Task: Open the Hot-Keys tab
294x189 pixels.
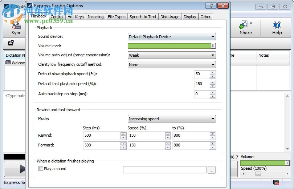Action: click(75, 17)
